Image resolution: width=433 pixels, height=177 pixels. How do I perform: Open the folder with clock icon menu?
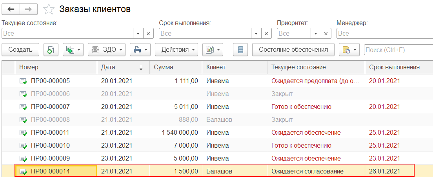point(349,50)
